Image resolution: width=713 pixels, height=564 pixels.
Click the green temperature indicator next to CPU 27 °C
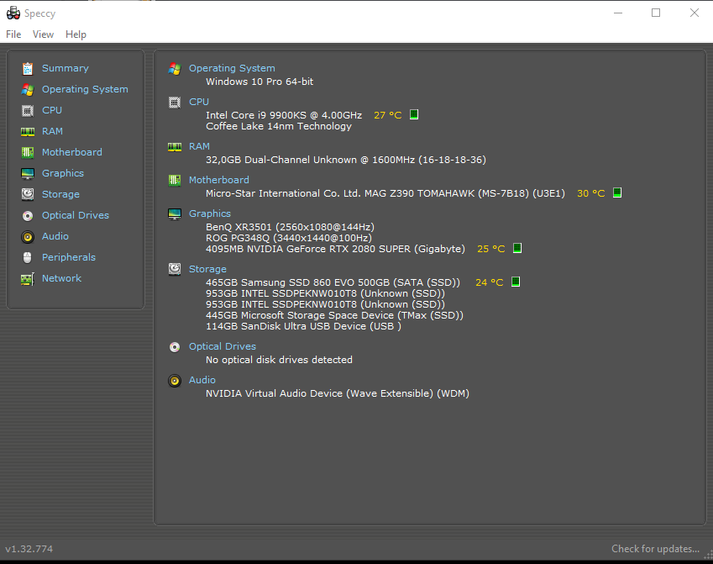coord(414,114)
